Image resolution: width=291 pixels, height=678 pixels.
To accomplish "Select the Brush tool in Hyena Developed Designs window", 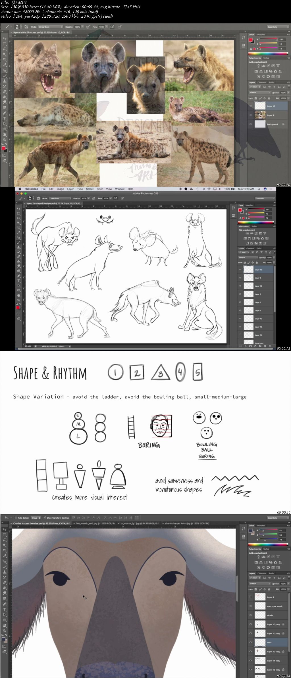I will (x=19, y=242).
